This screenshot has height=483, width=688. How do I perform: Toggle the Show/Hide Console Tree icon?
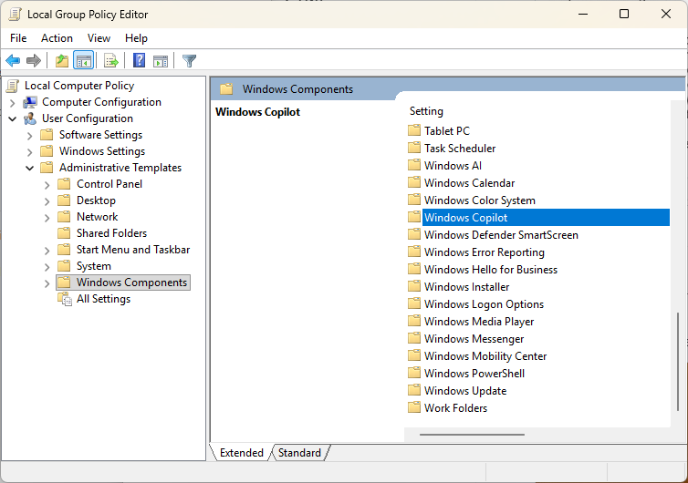(83, 61)
